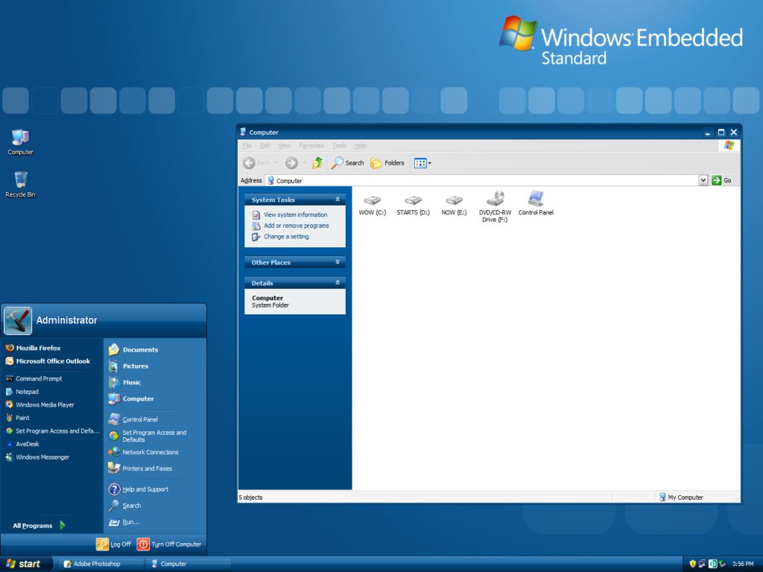Open the WOW (C:) drive icon
Screen dimensions: 763x572
coord(373,205)
